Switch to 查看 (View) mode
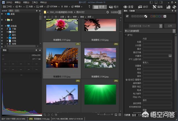The height and width of the screenshot is (121, 178). click(x=129, y=7)
